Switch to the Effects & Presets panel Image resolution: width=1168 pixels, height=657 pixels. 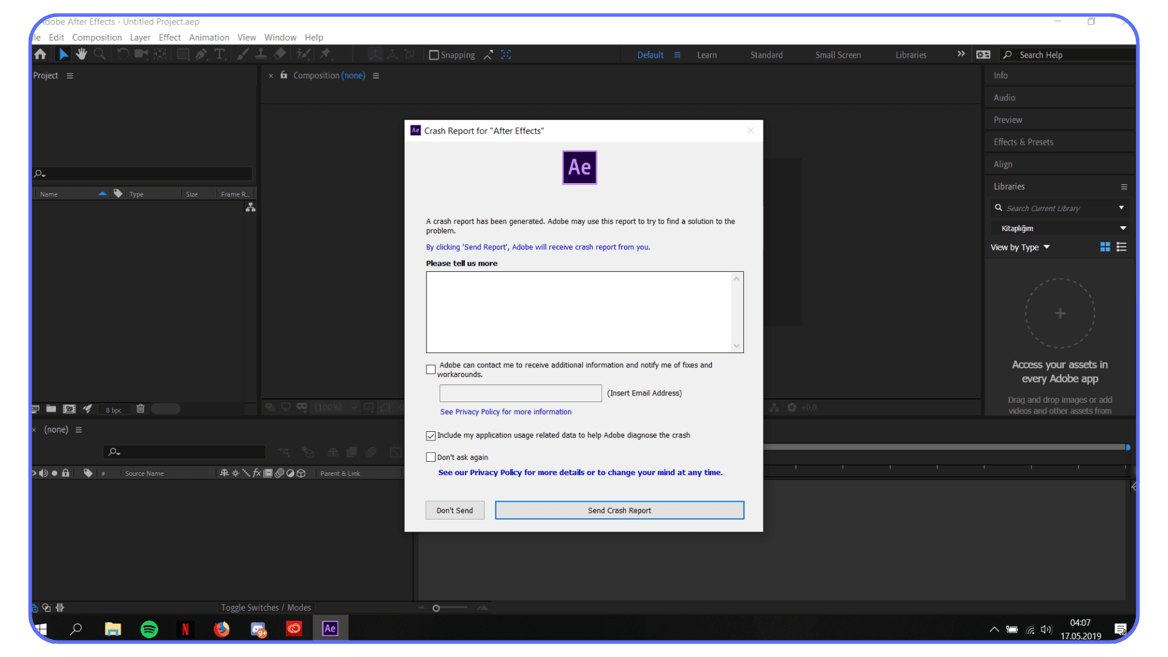point(1023,142)
